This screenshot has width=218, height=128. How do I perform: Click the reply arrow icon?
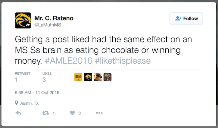18,113
